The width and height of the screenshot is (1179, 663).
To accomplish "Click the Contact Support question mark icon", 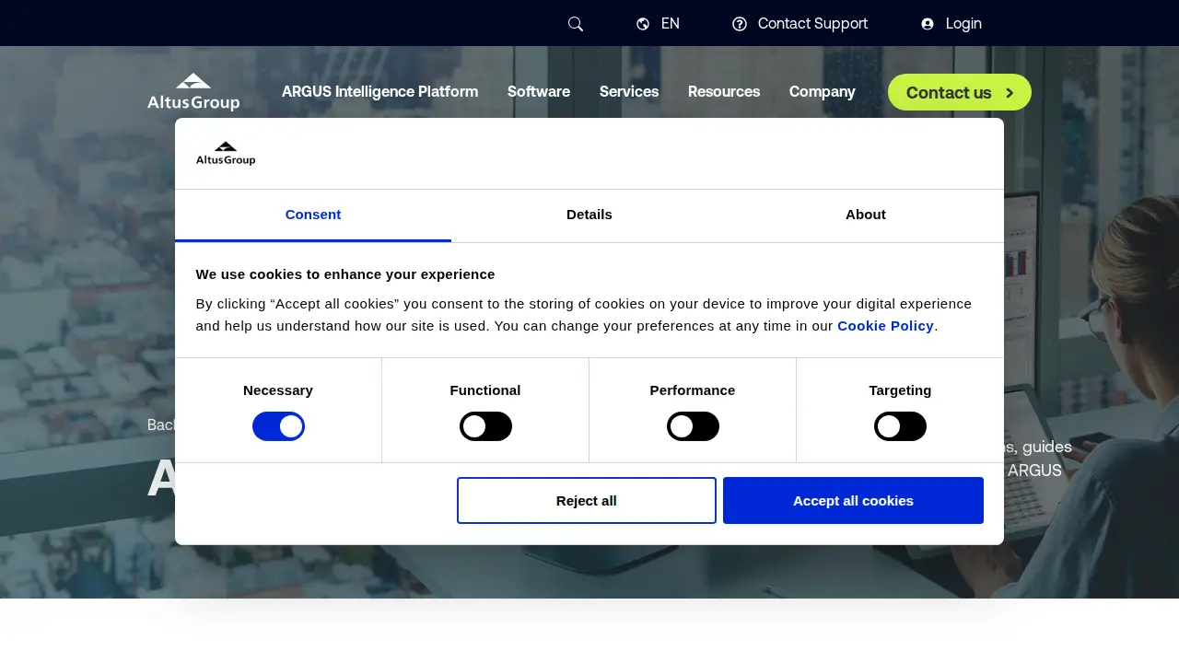I will 740,24.
